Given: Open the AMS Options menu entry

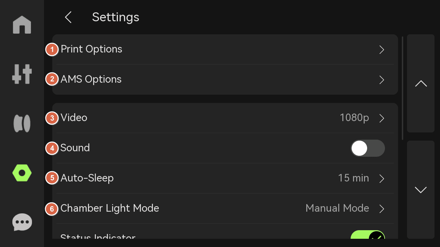Looking at the screenshot, I should [225, 80].
